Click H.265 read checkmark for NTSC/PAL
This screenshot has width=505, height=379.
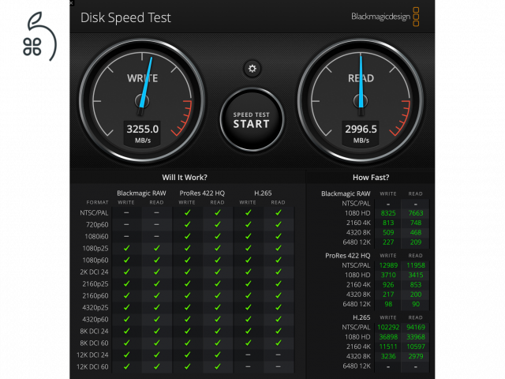click(279, 212)
